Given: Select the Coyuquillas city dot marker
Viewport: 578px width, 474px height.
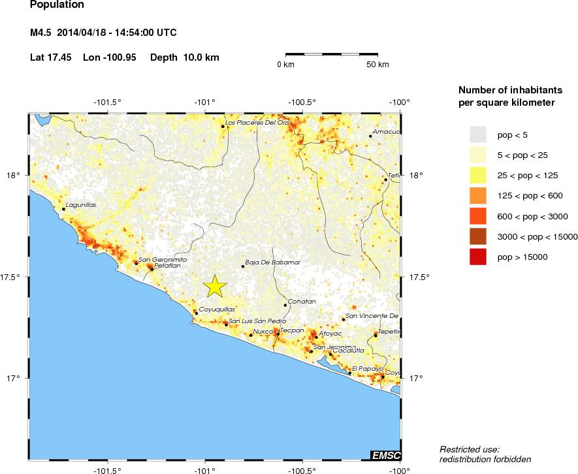Looking at the screenshot, I should [196, 313].
